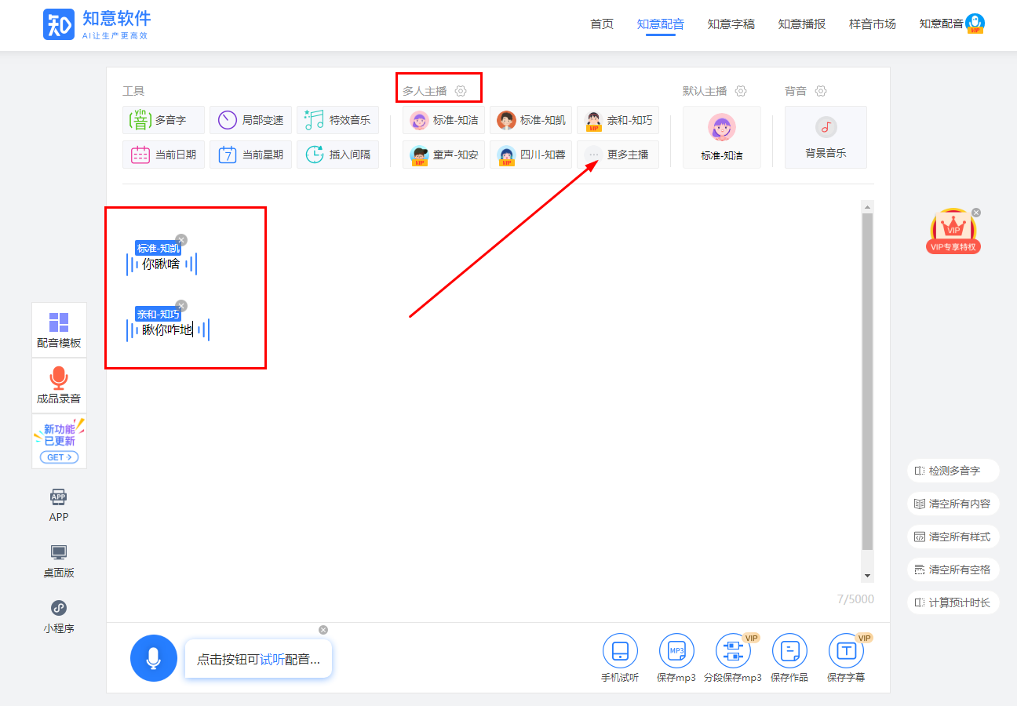Remove the 亲和-知巧 voice tag

(181, 306)
